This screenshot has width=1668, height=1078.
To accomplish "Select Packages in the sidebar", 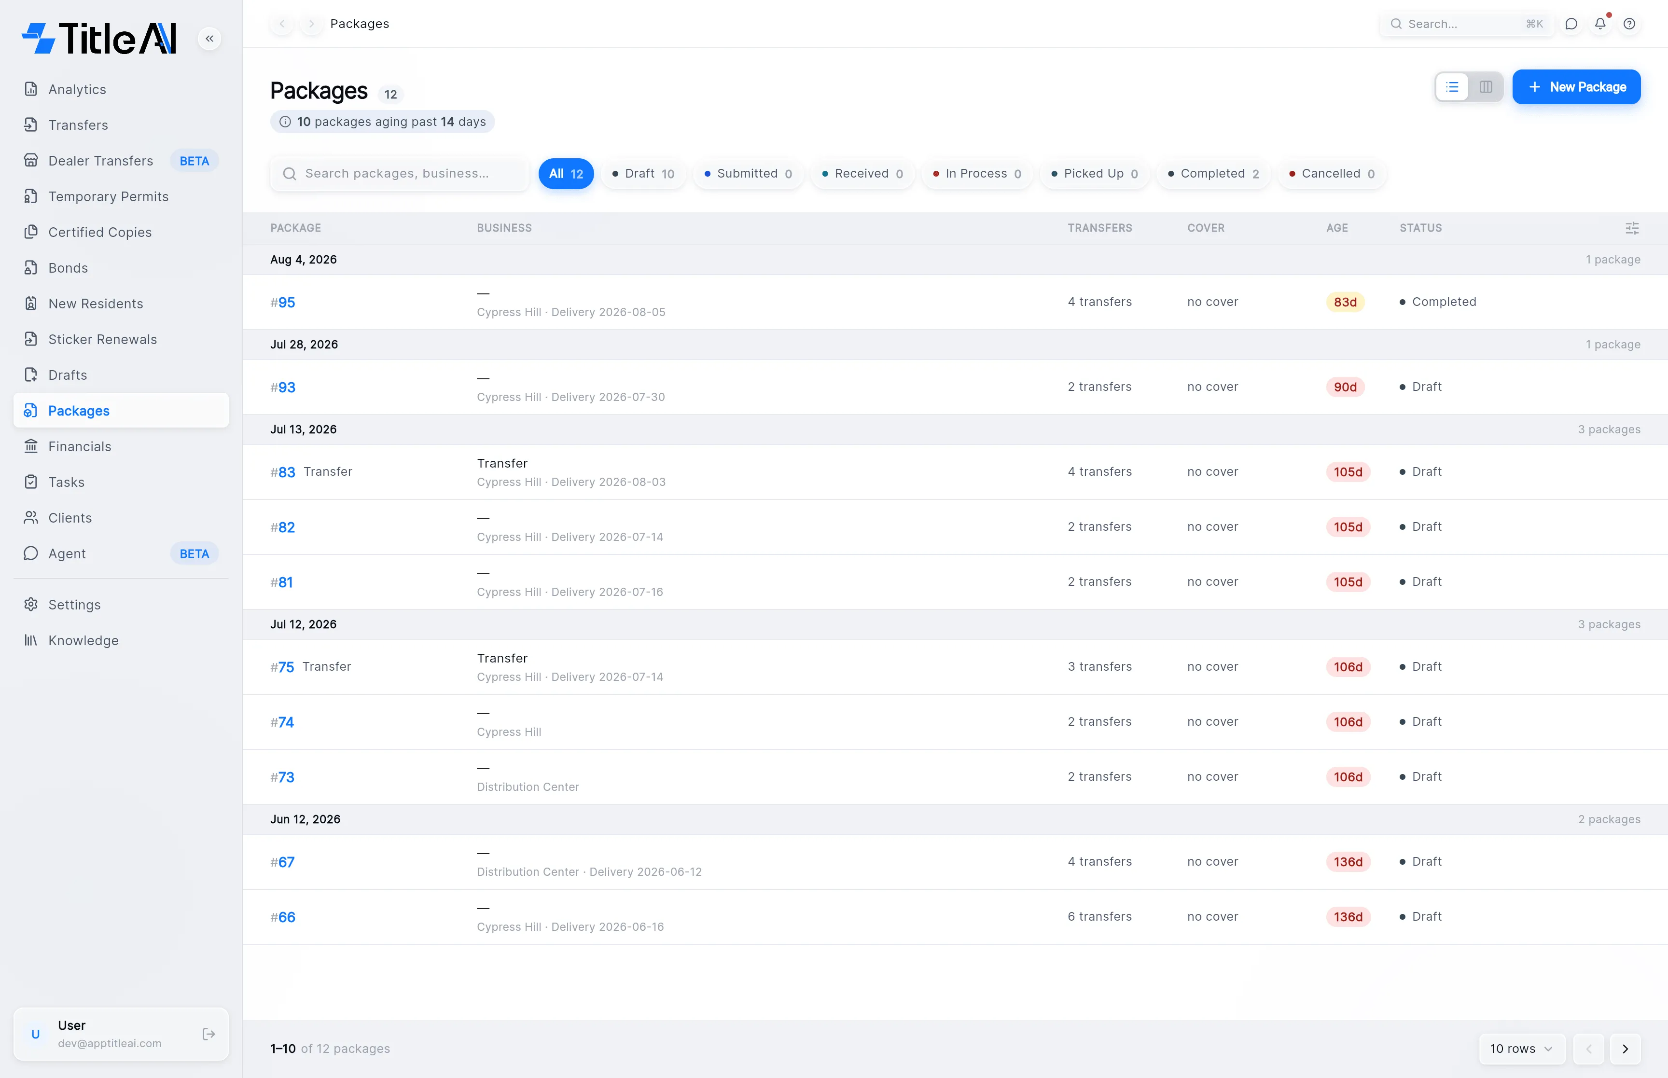I will (120, 410).
